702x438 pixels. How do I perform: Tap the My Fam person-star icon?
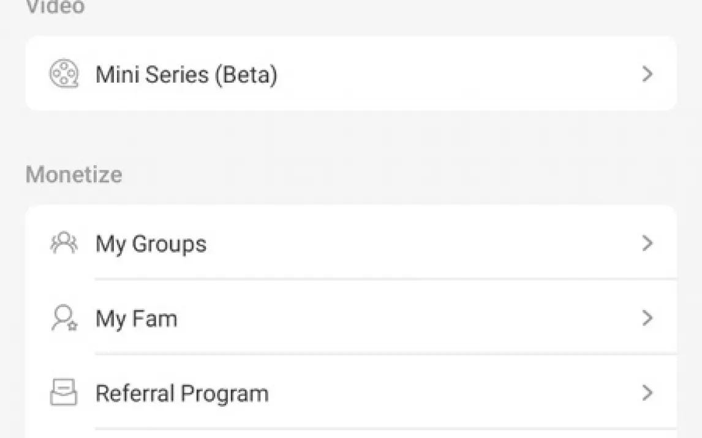pos(64,319)
